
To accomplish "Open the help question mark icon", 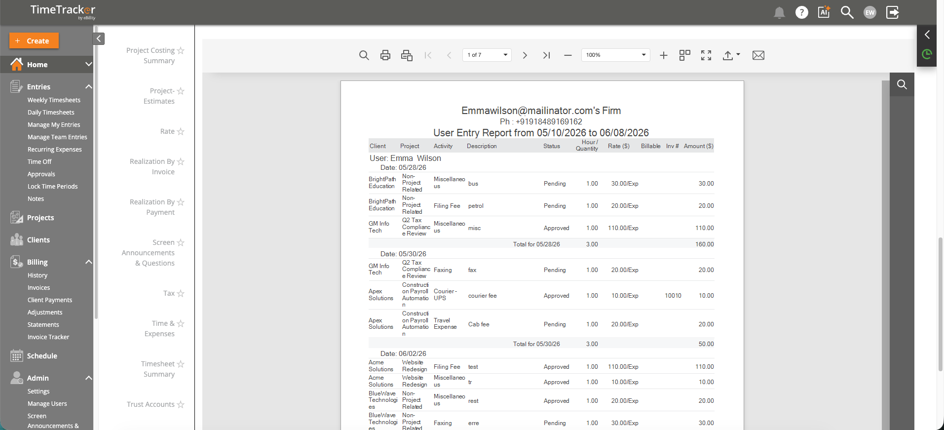I will pos(802,12).
